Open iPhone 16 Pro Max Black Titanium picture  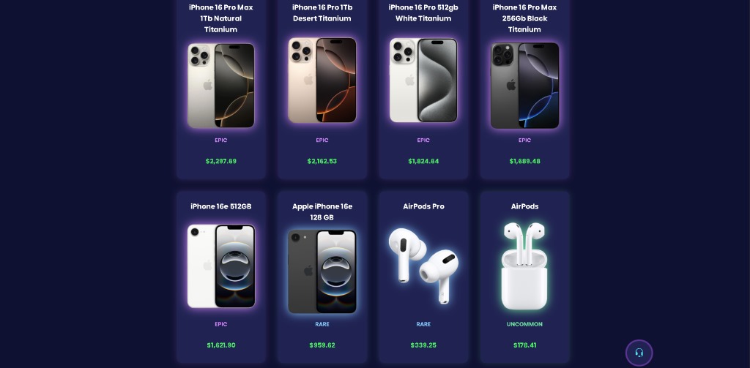coord(524,86)
